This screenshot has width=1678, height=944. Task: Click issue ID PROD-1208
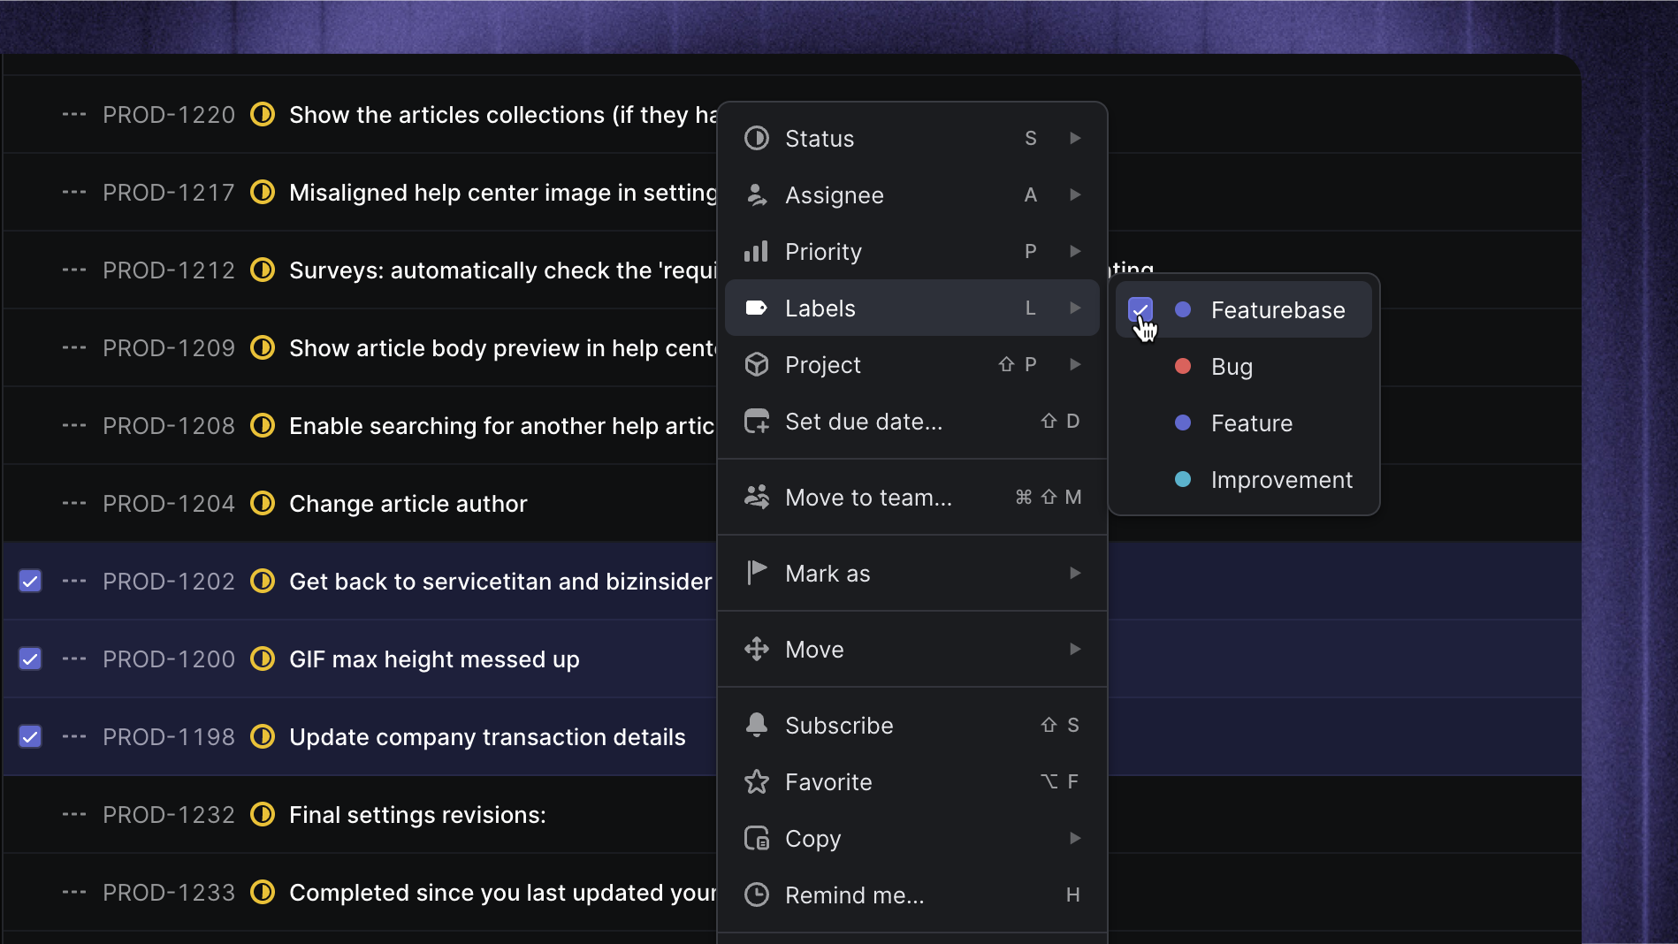point(169,426)
